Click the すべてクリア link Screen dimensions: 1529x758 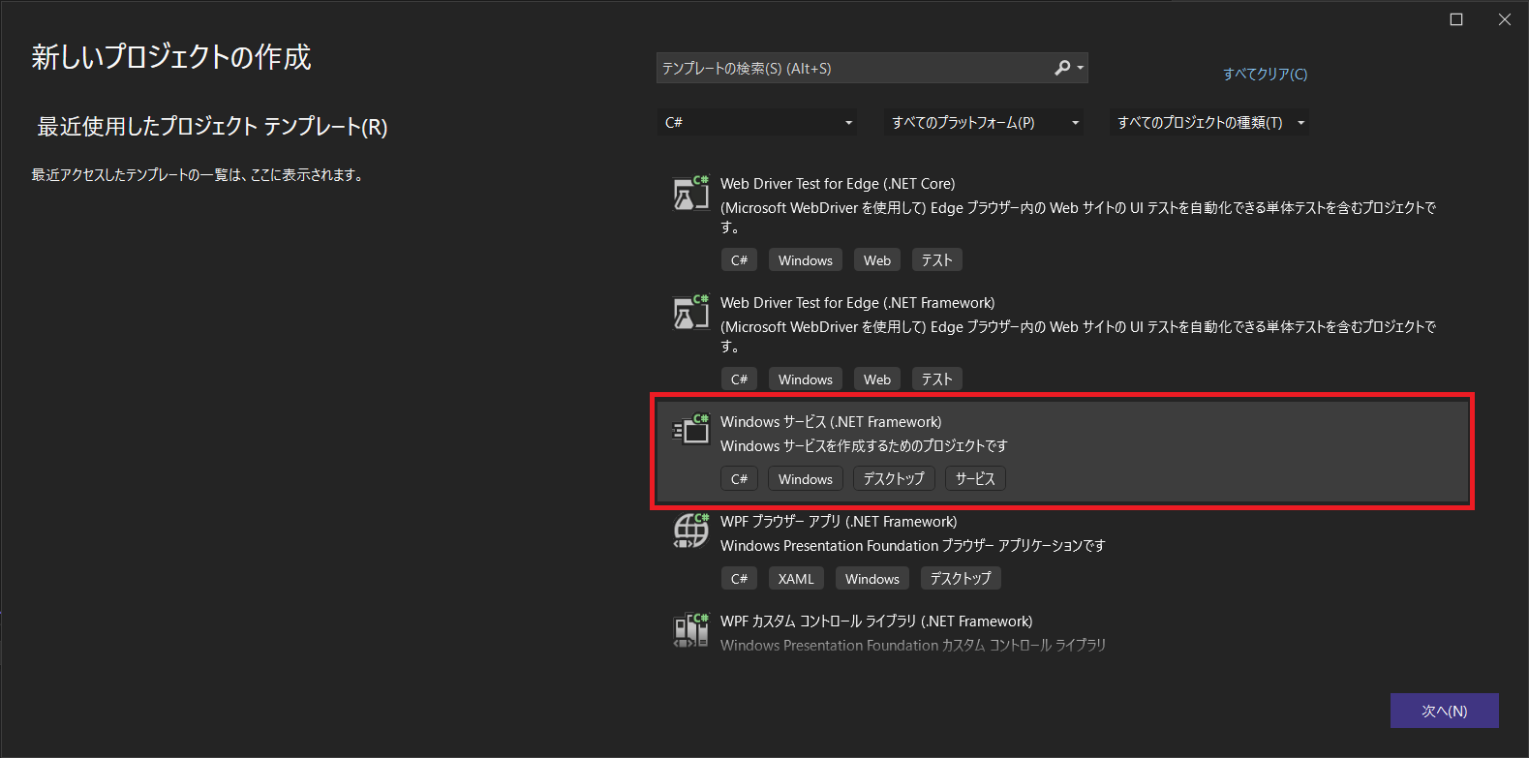(x=1265, y=75)
